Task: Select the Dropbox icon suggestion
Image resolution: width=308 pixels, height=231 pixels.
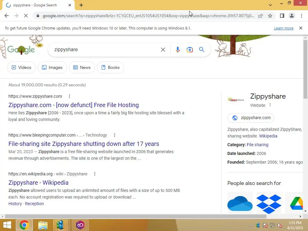Action: (x=269, y=203)
